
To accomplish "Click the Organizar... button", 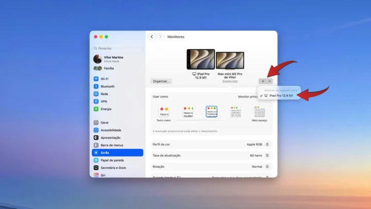I will tap(161, 82).
